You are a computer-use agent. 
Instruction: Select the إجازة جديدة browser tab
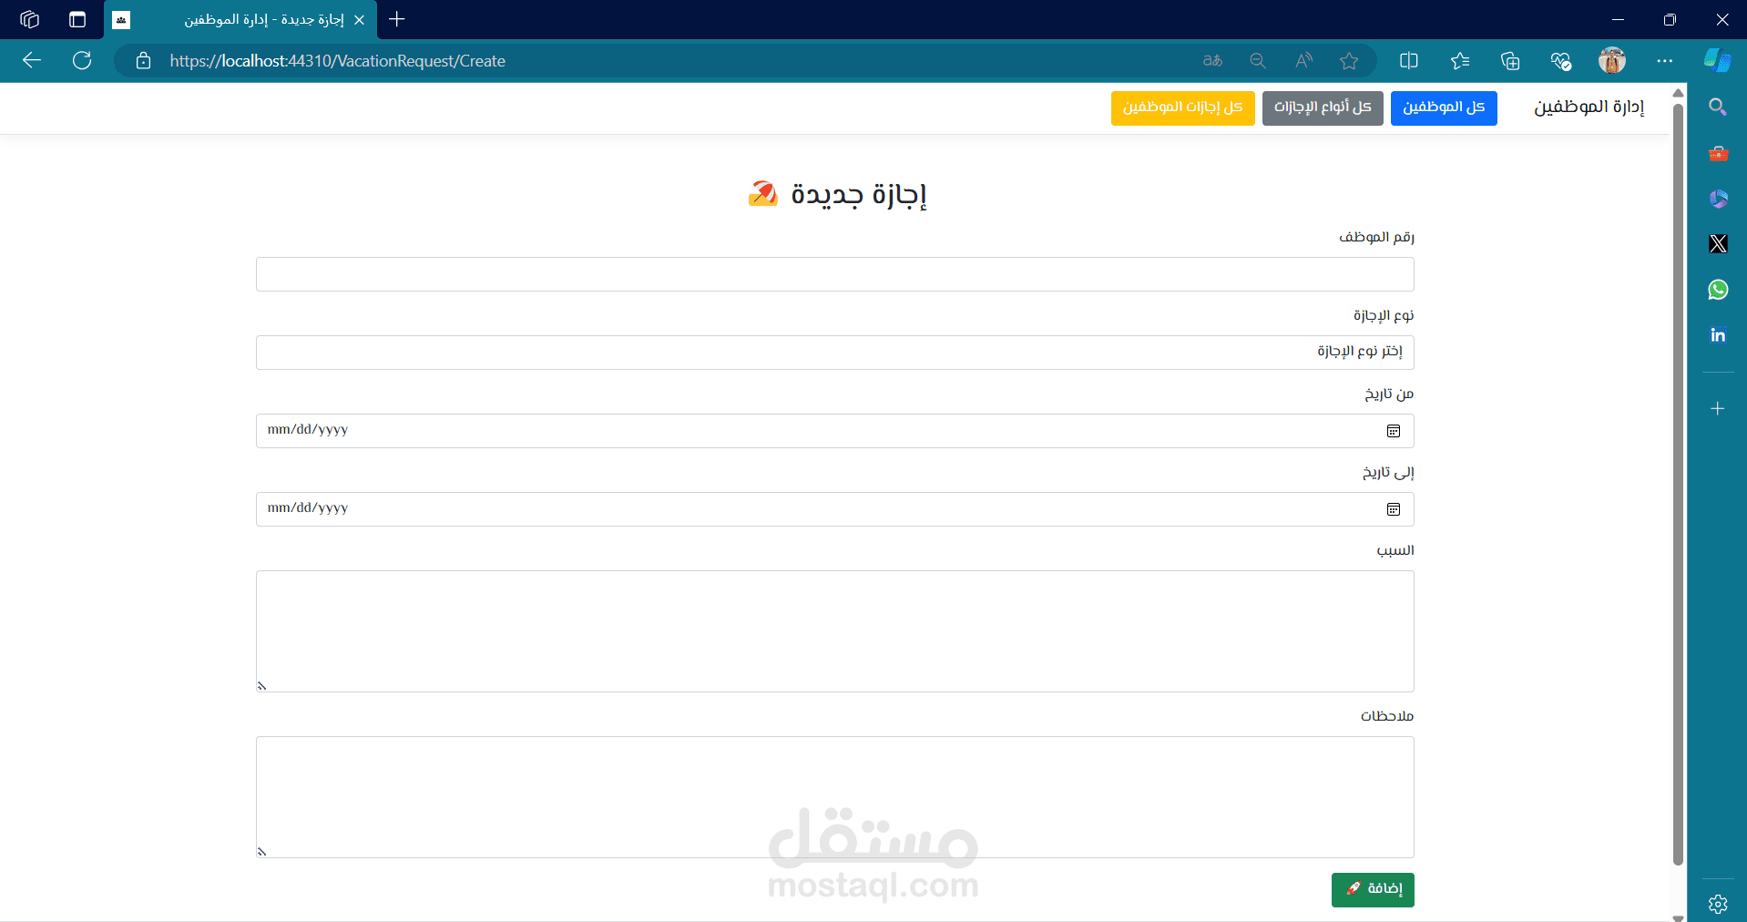tap(240, 20)
